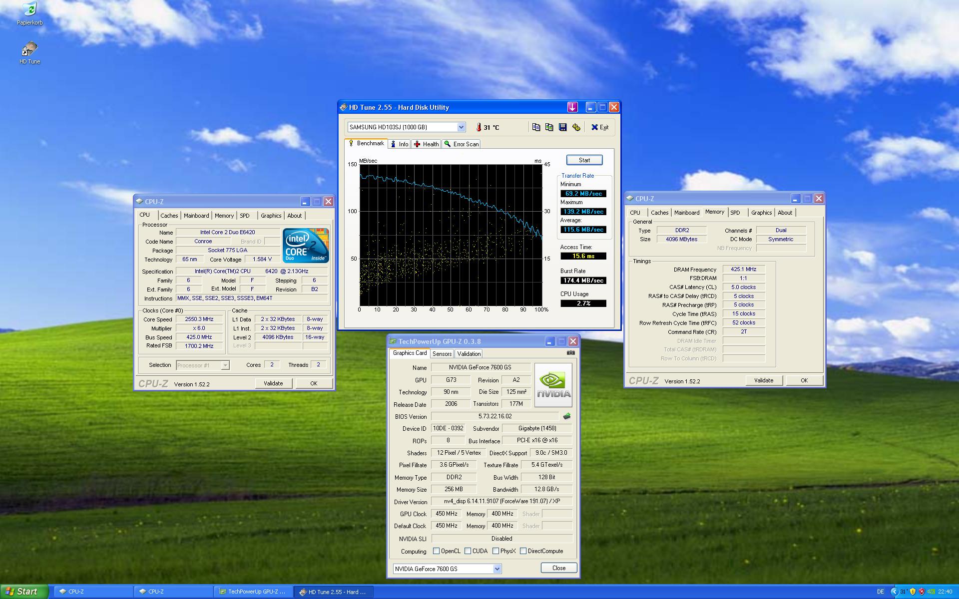Toggle the CUDA checkbox
The height and width of the screenshot is (599, 959).
[x=468, y=551]
